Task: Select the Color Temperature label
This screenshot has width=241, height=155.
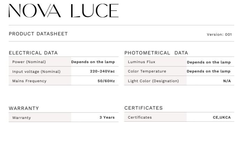Action: point(147,71)
